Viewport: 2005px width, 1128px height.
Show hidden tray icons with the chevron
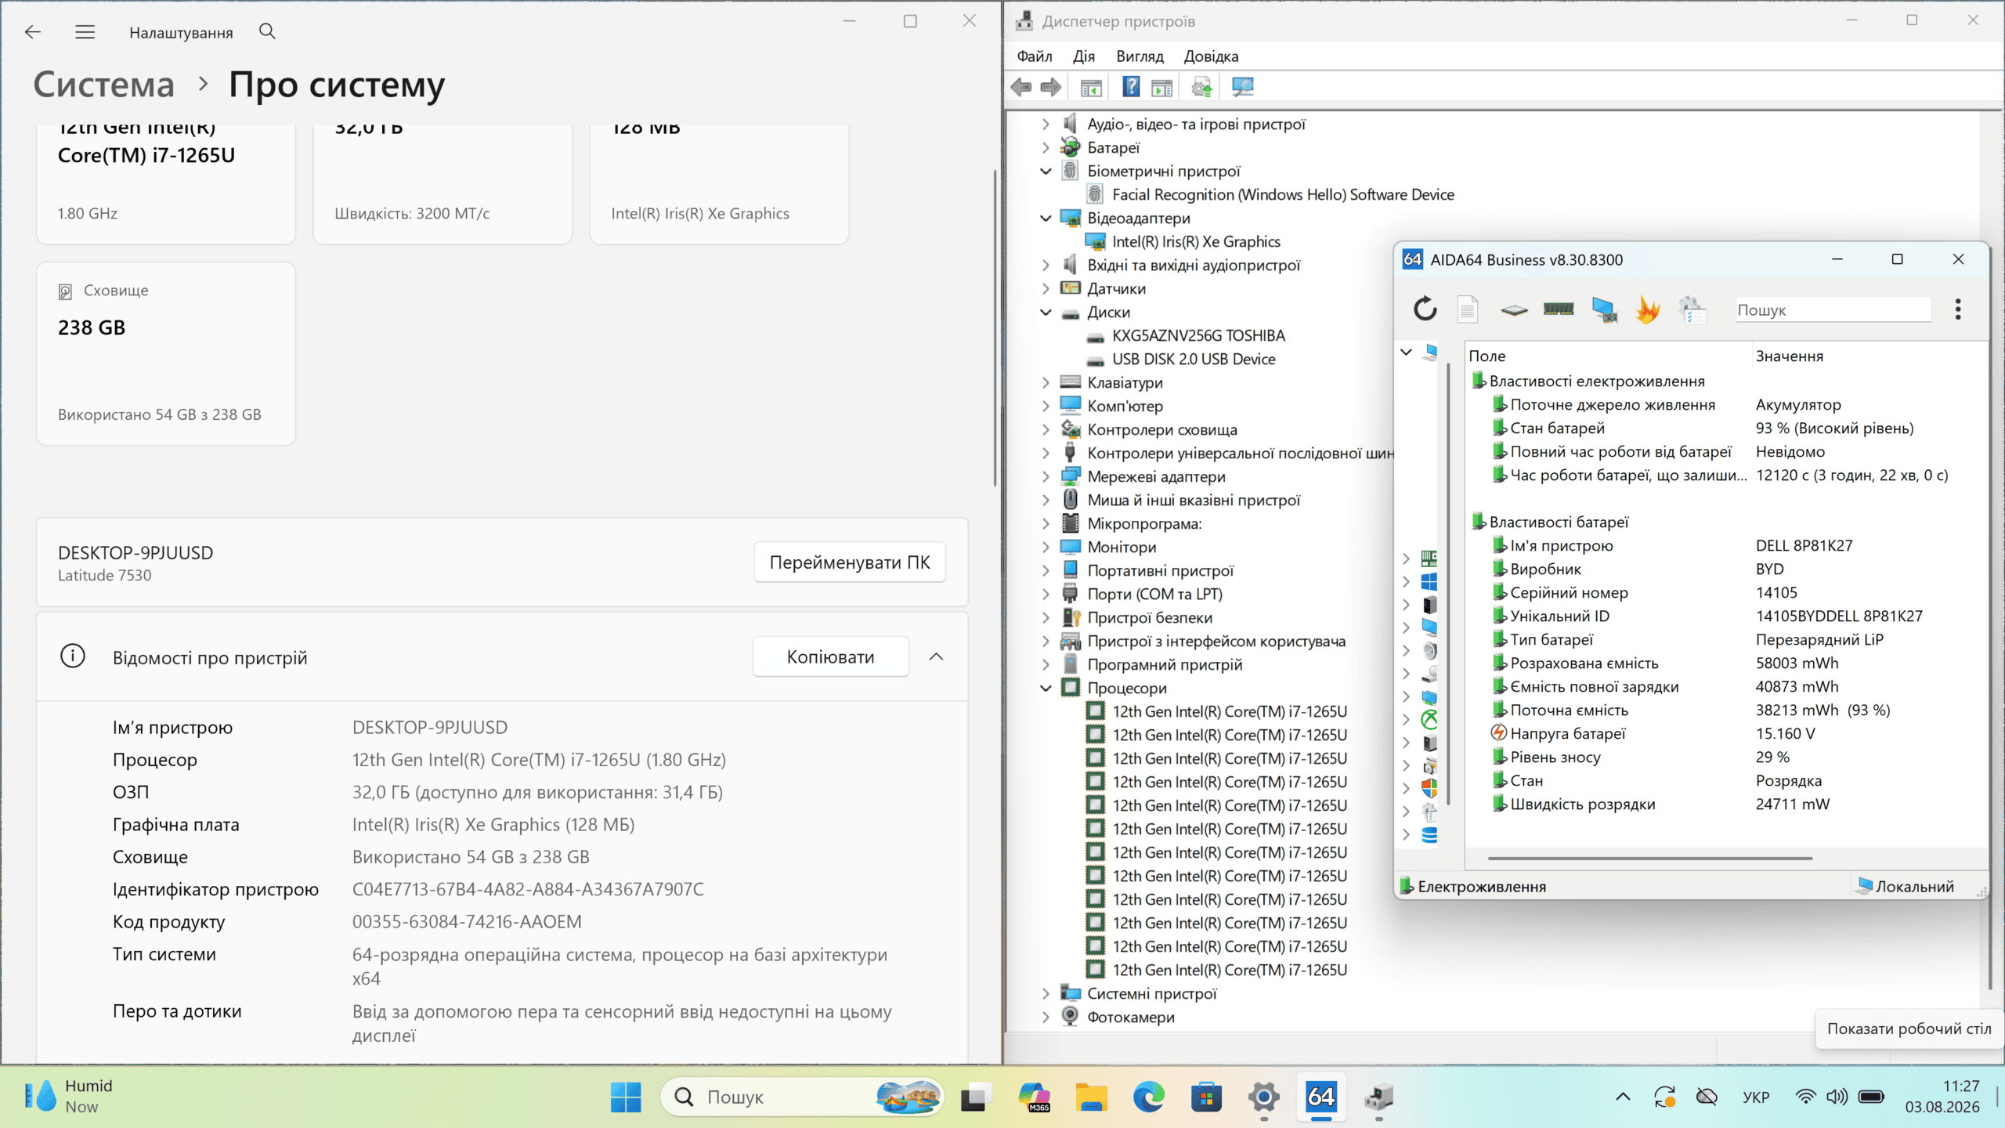tap(1623, 1096)
